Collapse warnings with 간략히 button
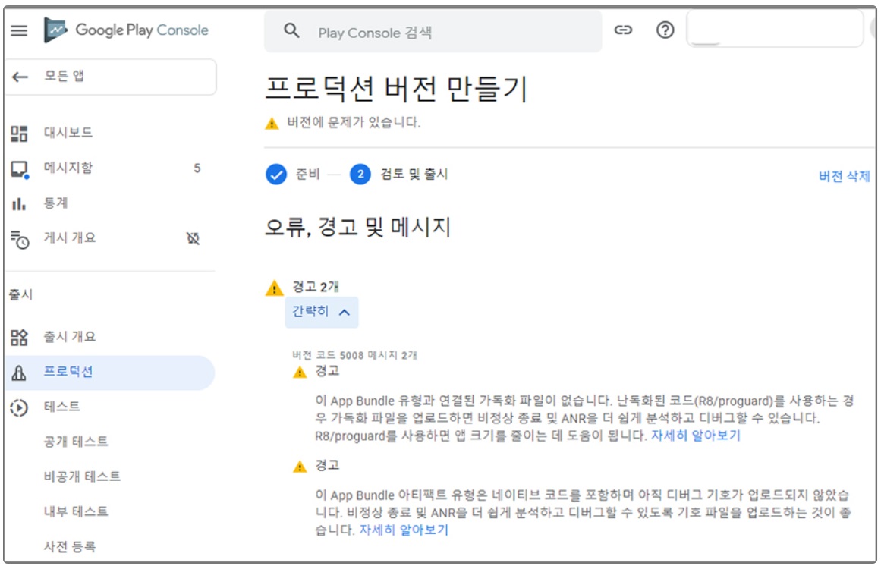The image size is (881, 566). coord(322,312)
